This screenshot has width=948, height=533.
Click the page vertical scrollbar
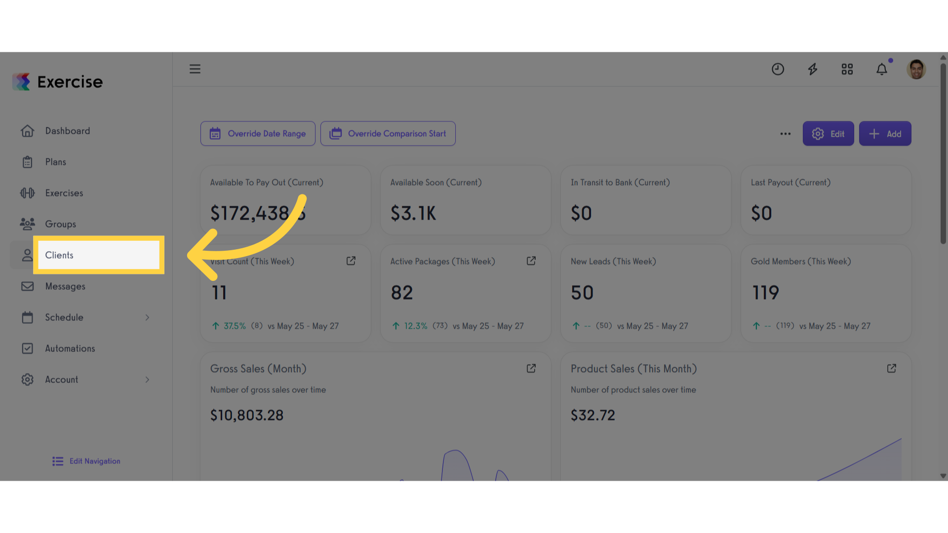(x=943, y=153)
